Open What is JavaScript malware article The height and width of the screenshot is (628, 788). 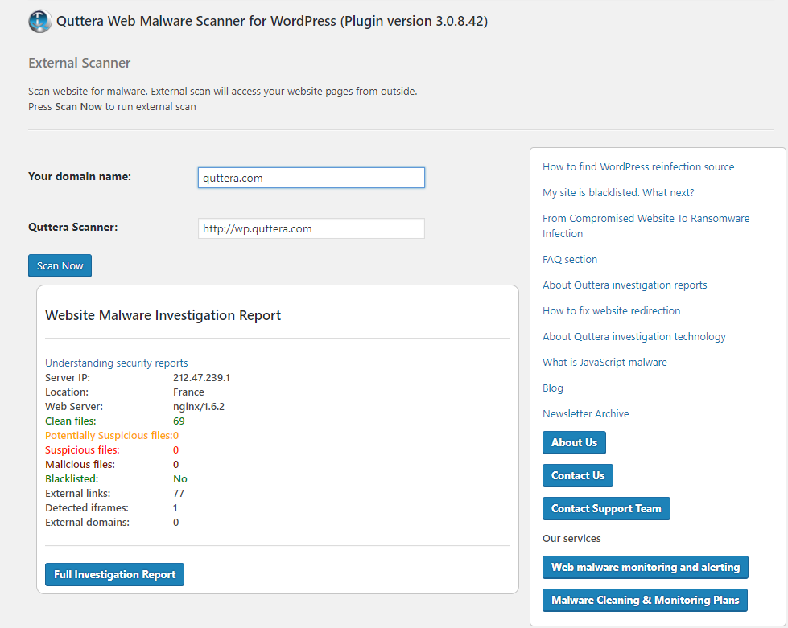(x=604, y=362)
